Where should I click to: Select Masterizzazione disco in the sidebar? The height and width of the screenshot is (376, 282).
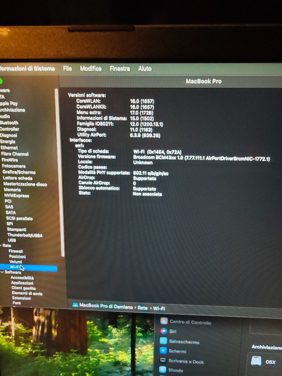tap(25, 184)
